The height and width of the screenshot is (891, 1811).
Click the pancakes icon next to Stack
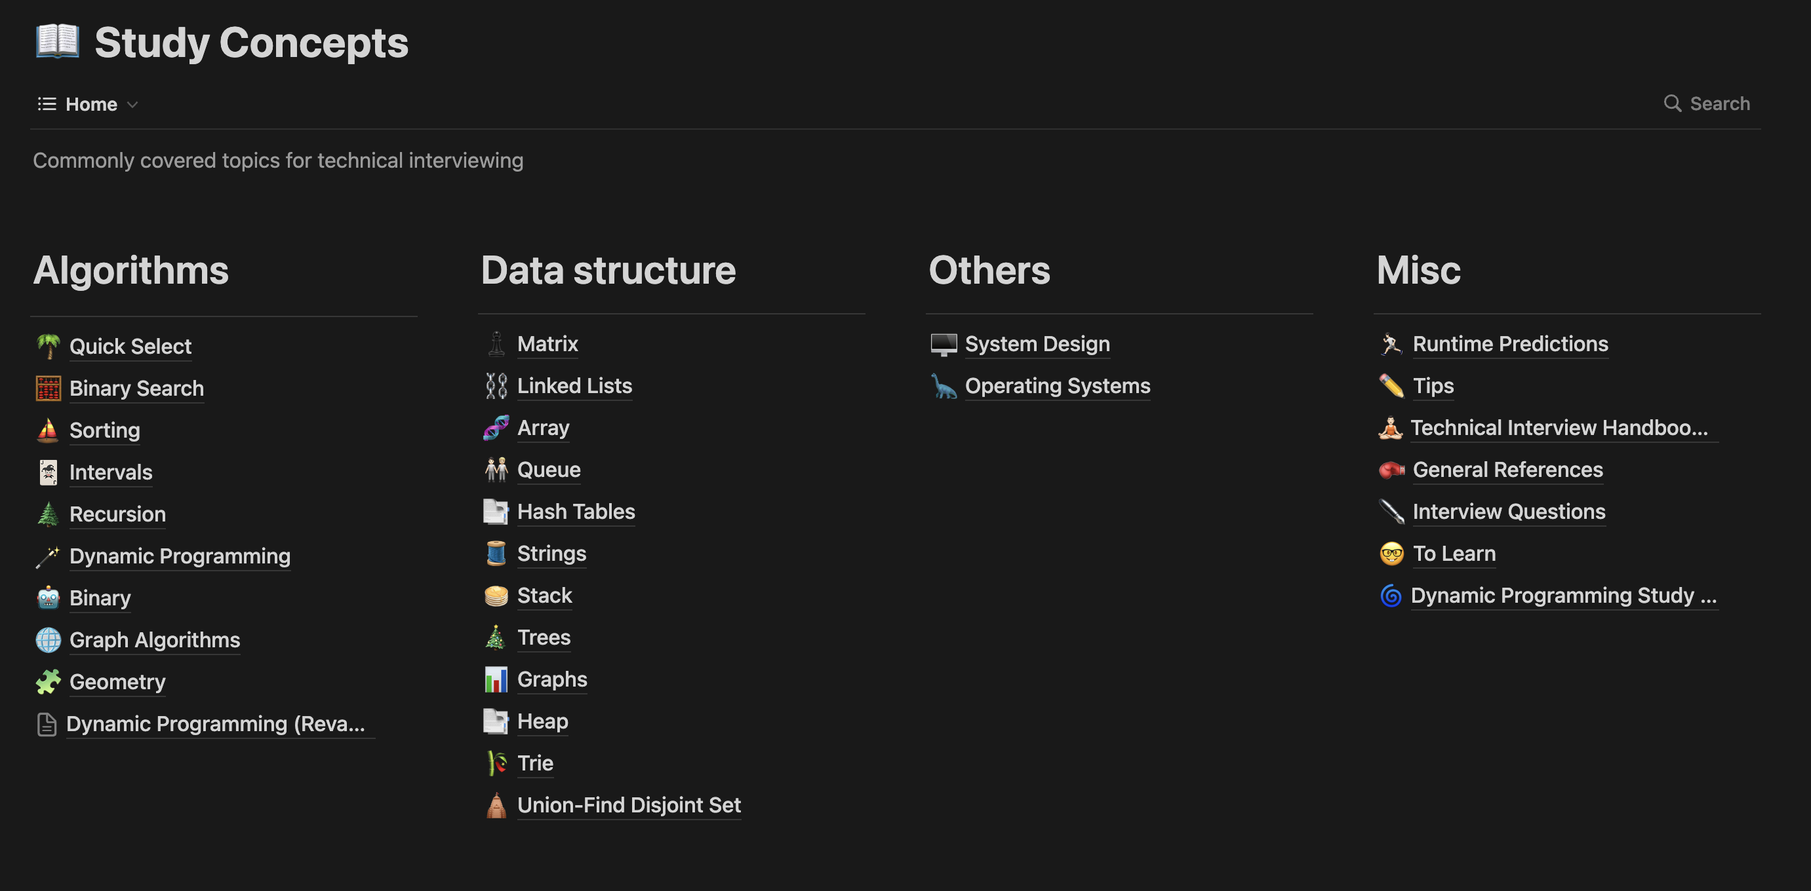[496, 595]
